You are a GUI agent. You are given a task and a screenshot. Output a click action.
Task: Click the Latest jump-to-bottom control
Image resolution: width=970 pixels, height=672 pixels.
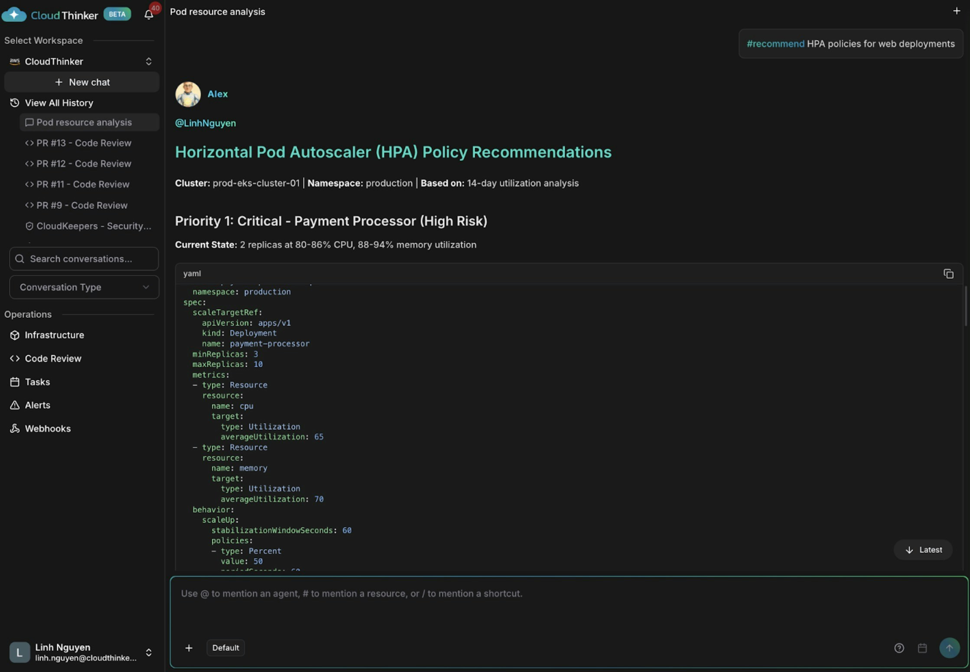[923, 549]
